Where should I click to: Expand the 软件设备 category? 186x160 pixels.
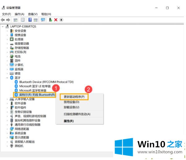click(7, 103)
